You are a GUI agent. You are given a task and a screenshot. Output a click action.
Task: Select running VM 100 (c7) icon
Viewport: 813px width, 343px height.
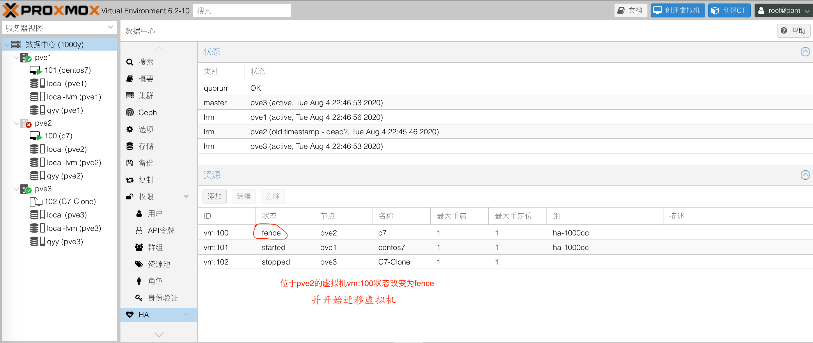[36, 136]
